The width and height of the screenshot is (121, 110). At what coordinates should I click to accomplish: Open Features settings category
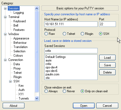[19, 30]
